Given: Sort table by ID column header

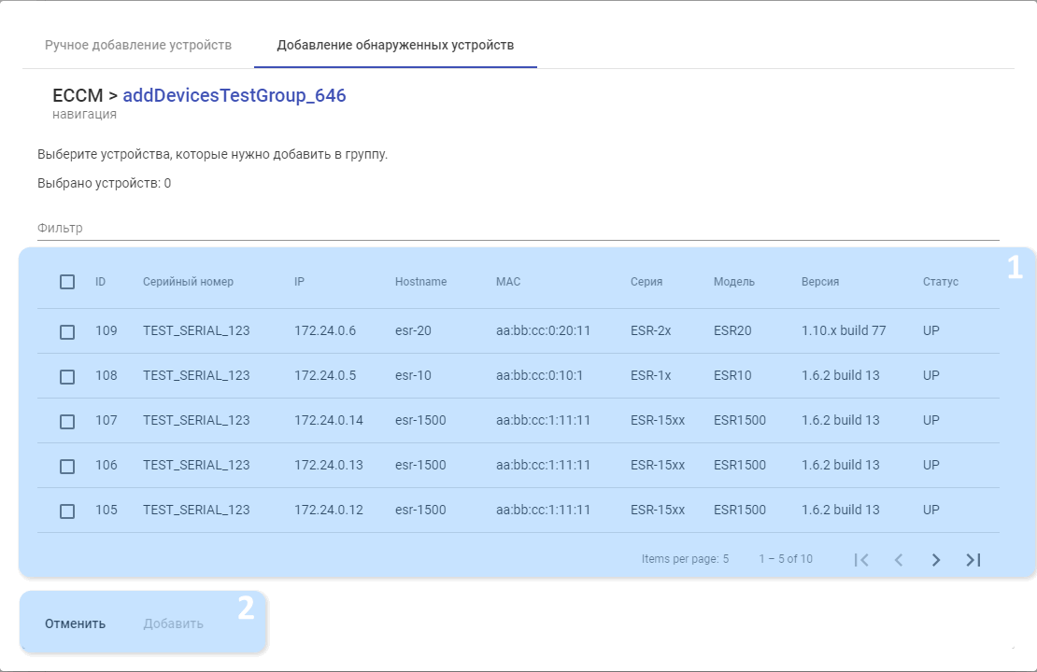Looking at the screenshot, I should point(100,282).
